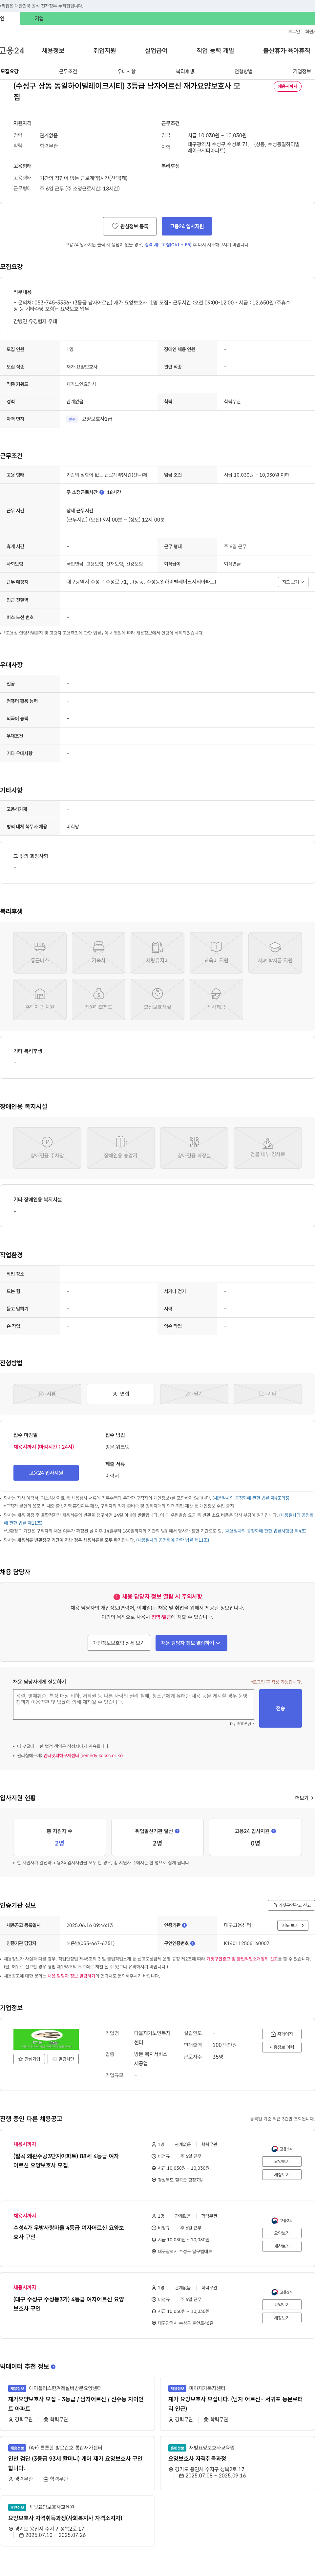Click the top 고용24 입사지원 button
315x2576 pixels.
[x=187, y=226]
